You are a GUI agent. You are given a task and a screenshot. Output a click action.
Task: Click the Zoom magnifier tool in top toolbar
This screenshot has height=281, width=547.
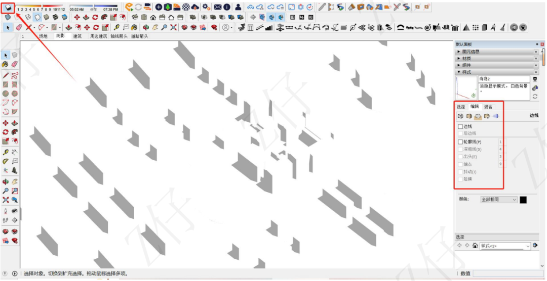[x=164, y=27]
